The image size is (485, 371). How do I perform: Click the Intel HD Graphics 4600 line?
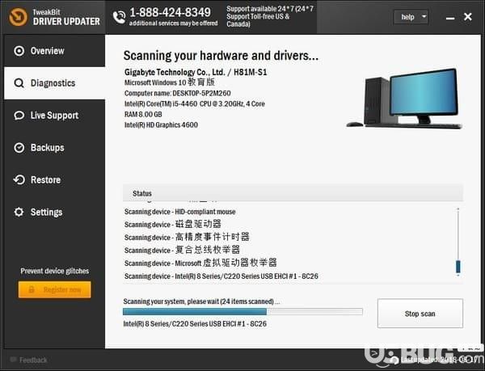coord(161,125)
